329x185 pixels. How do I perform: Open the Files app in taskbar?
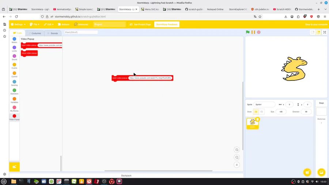14,181
